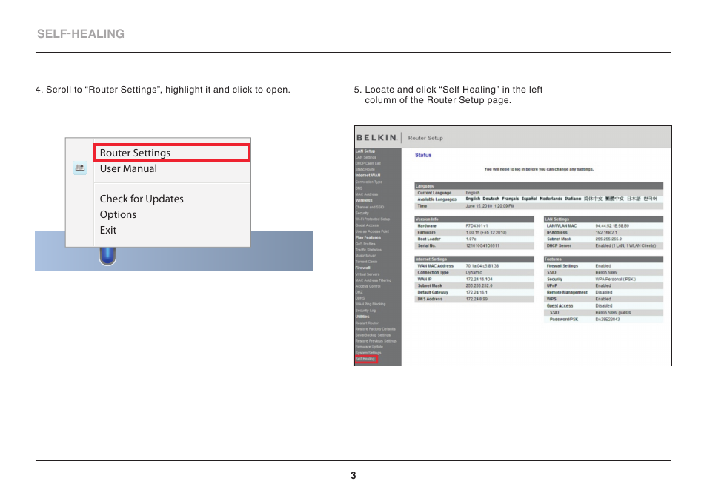
Task: Click the User Manual book icon
Action: [80, 168]
